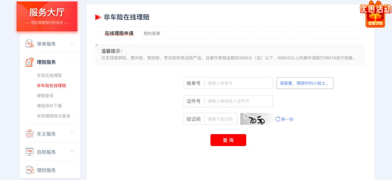Expand 车主服务 with its plus sign
The image size is (392, 180).
tap(72, 133)
